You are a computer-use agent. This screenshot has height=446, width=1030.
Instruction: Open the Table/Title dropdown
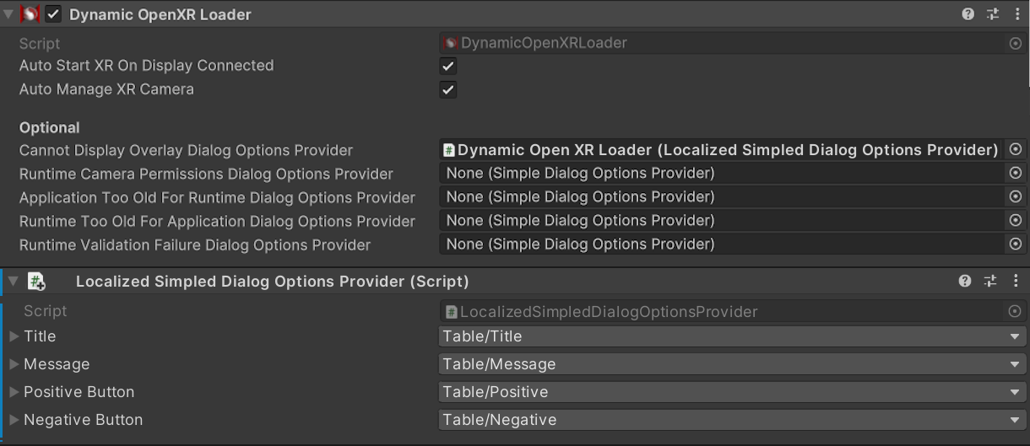pyautogui.click(x=732, y=336)
